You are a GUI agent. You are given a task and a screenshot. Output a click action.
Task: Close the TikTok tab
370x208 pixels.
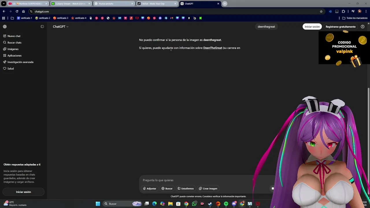175,4
